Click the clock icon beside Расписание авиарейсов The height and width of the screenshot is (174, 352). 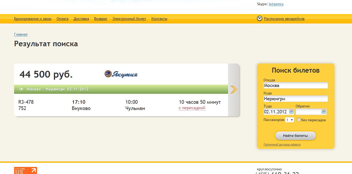point(259,19)
